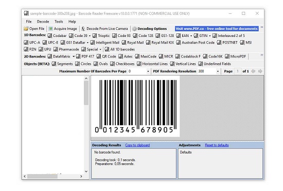
Task: Select the MaxiCode barcode icon
Action: (137, 56)
